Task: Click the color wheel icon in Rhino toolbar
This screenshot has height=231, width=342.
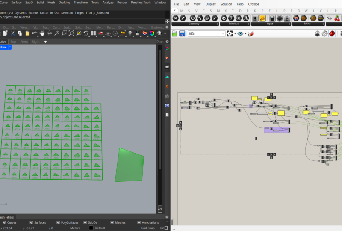Action: 152,33
